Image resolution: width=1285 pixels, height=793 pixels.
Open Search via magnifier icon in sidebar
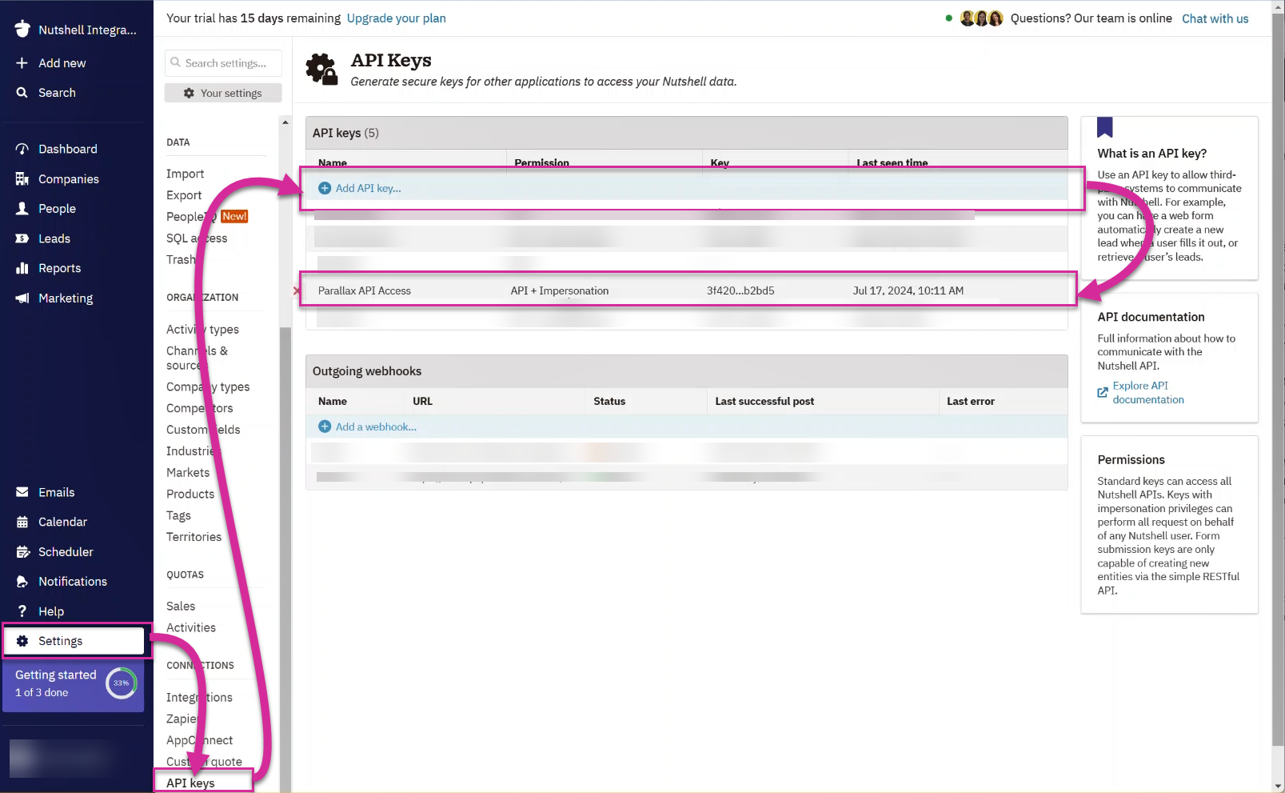[22, 93]
